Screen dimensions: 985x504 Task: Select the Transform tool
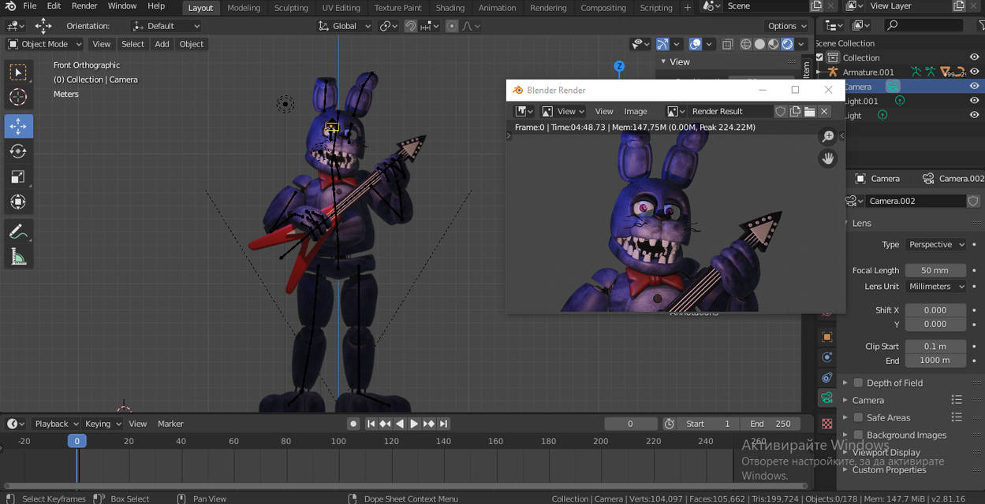[18, 202]
